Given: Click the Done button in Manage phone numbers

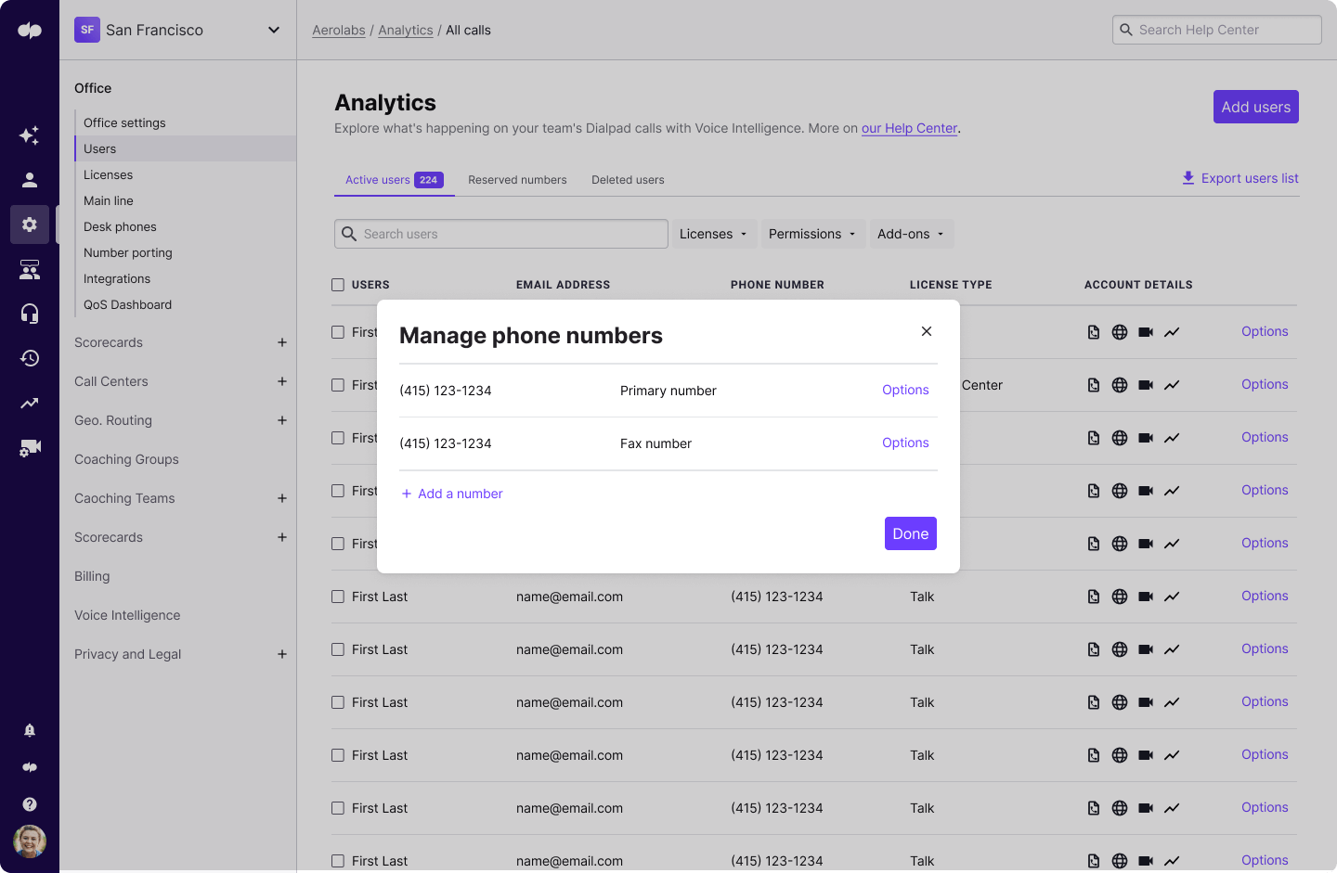Looking at the screenshot, I should (x=910, y=533).
